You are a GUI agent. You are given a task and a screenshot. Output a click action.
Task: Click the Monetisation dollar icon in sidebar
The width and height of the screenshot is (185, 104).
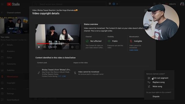tap(2, 77)
